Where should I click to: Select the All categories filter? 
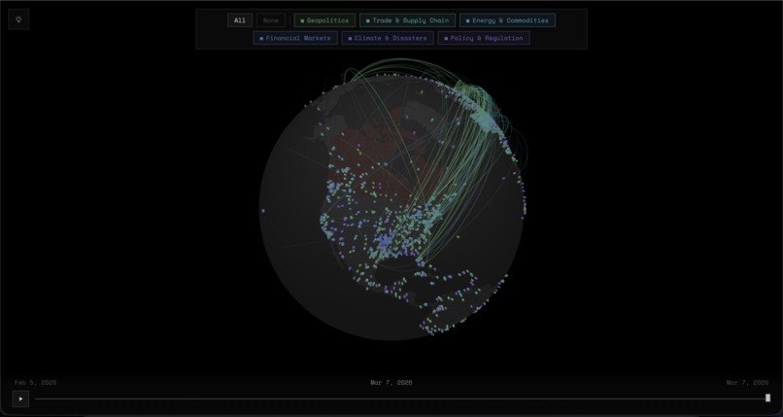click(x=239, y=20)
